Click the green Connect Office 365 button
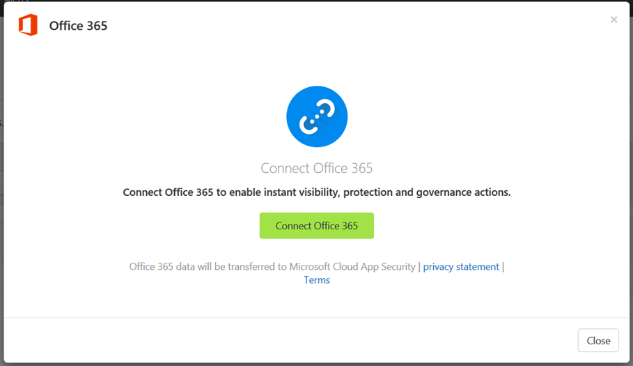 click(316, 225)
